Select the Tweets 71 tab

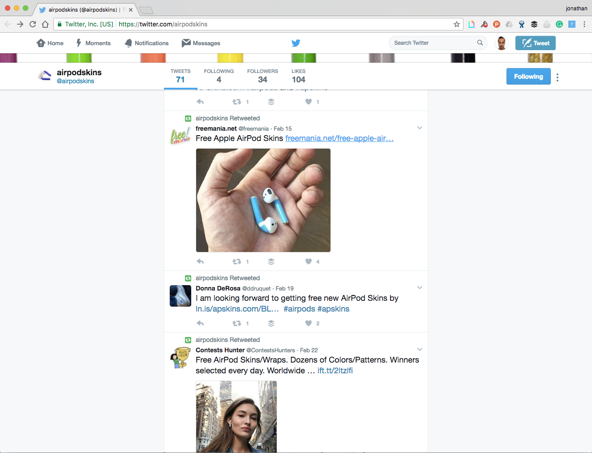pos(180,76)
